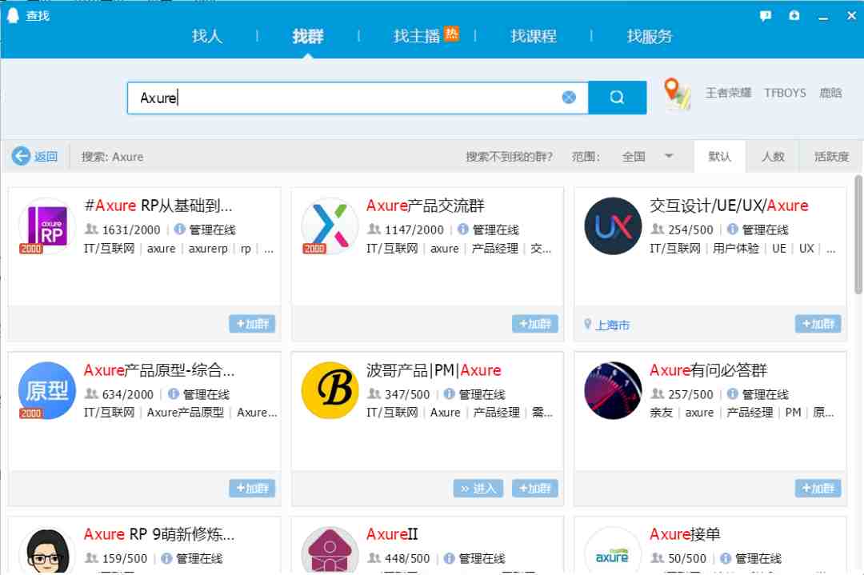Open the feedback speech bubble icon in title bar
This screenshot has width=864, height=575.
[766, 15]
